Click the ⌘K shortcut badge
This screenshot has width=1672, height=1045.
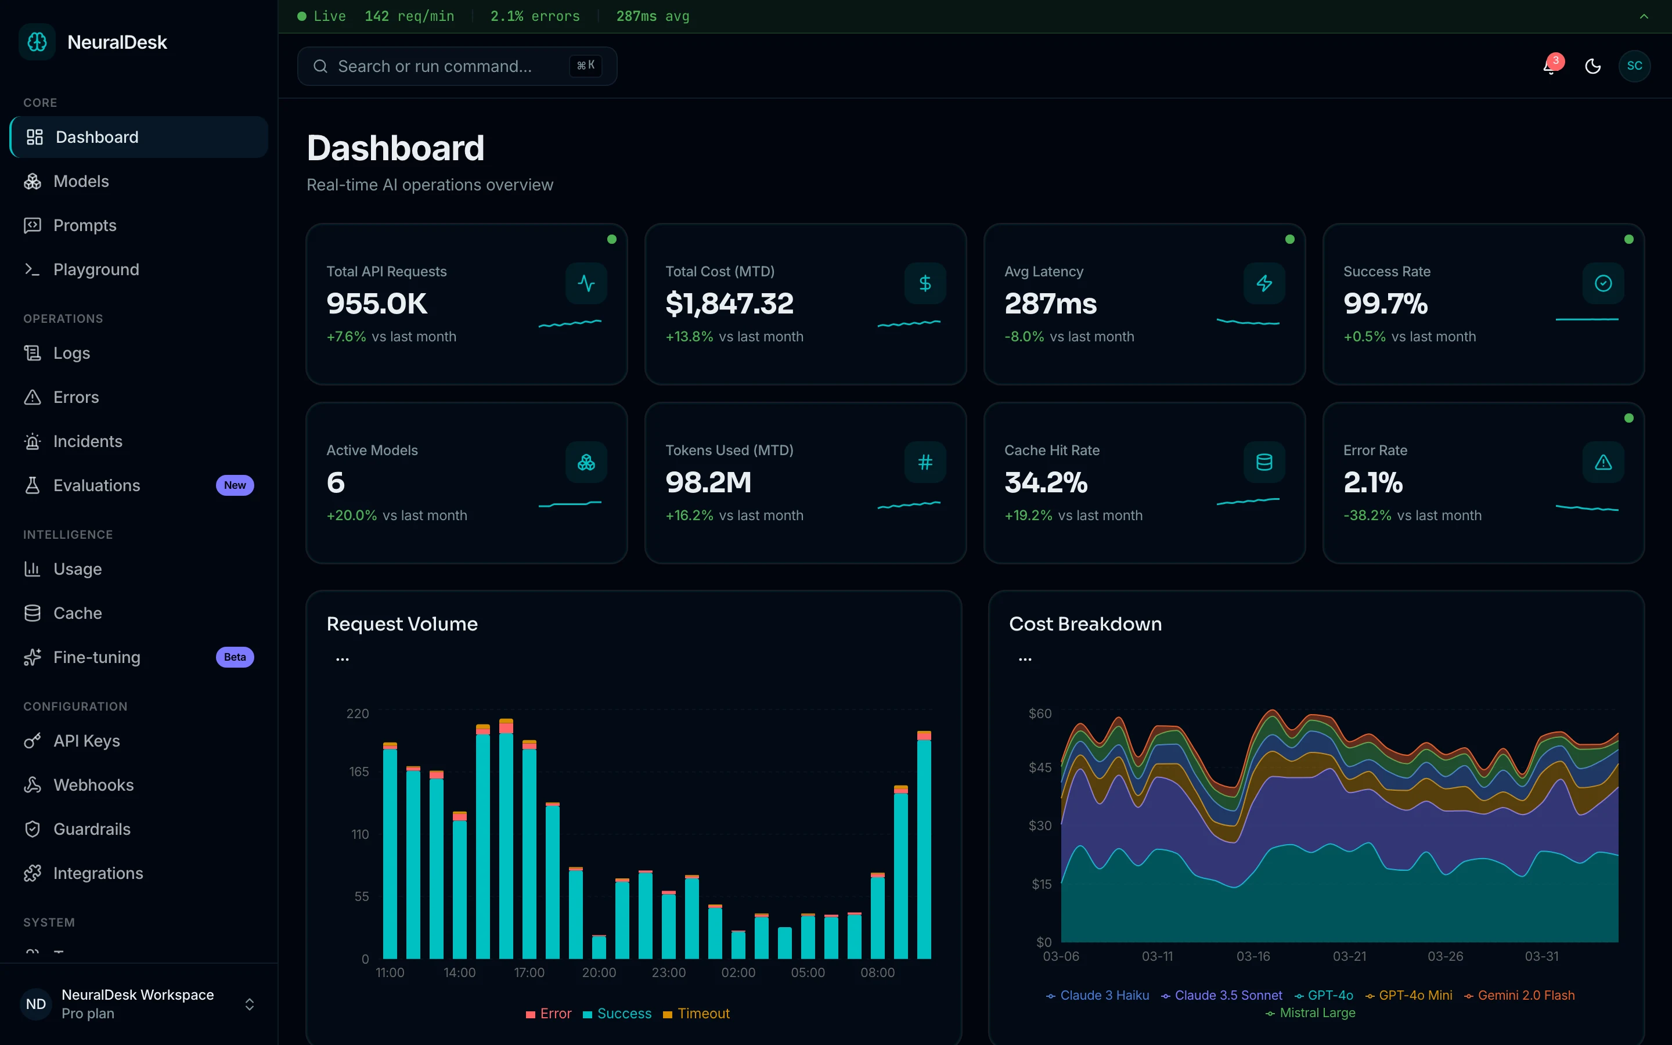click(585, 66)
